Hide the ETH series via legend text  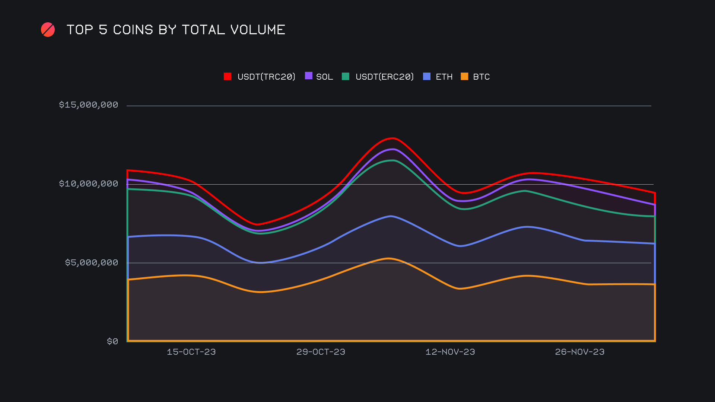pyautogui.click(x=444, y=77)
